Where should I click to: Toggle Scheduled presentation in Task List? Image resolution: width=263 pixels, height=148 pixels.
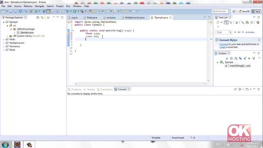(x=231, y=23)
